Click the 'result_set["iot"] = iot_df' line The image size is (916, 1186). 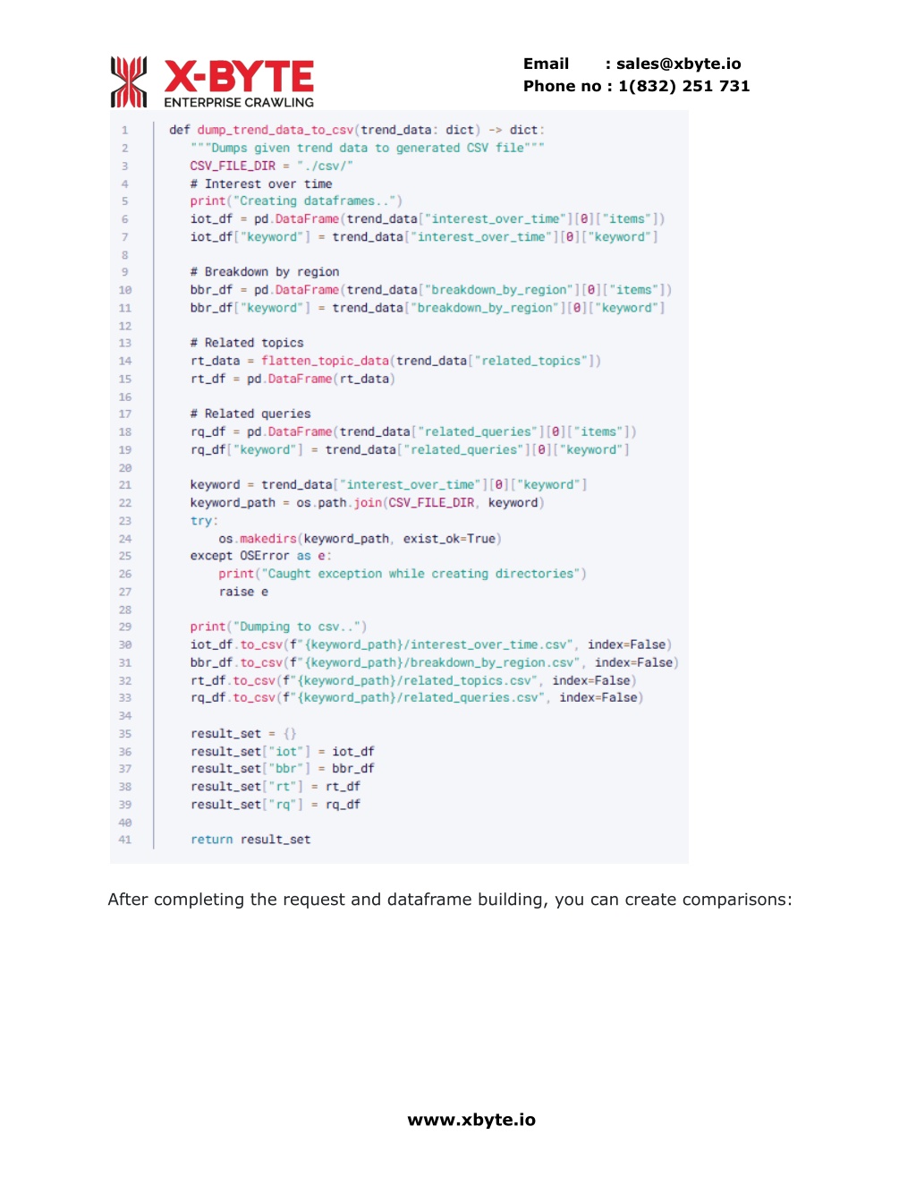click(x=283, y=752)
